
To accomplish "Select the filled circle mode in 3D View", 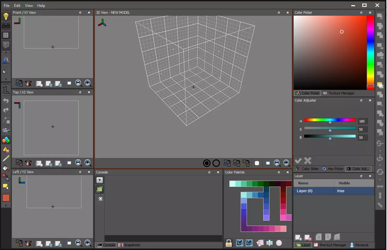I will pyautogui.click(x=207, y=163).
